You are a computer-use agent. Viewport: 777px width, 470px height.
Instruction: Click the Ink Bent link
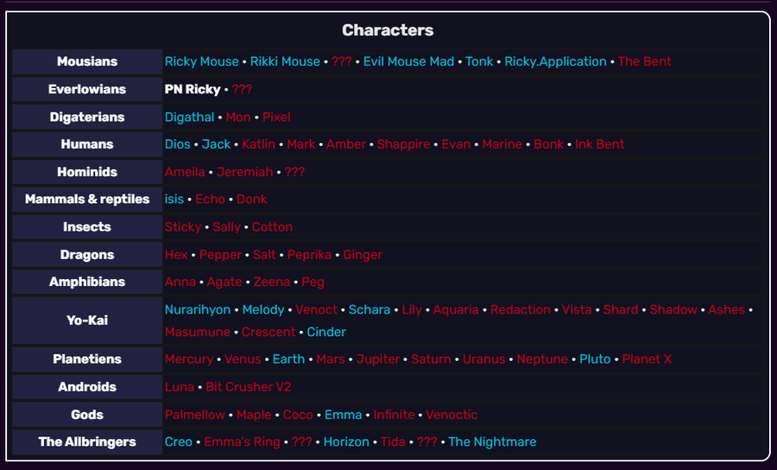pyautogui.click(x=599, y=144)
